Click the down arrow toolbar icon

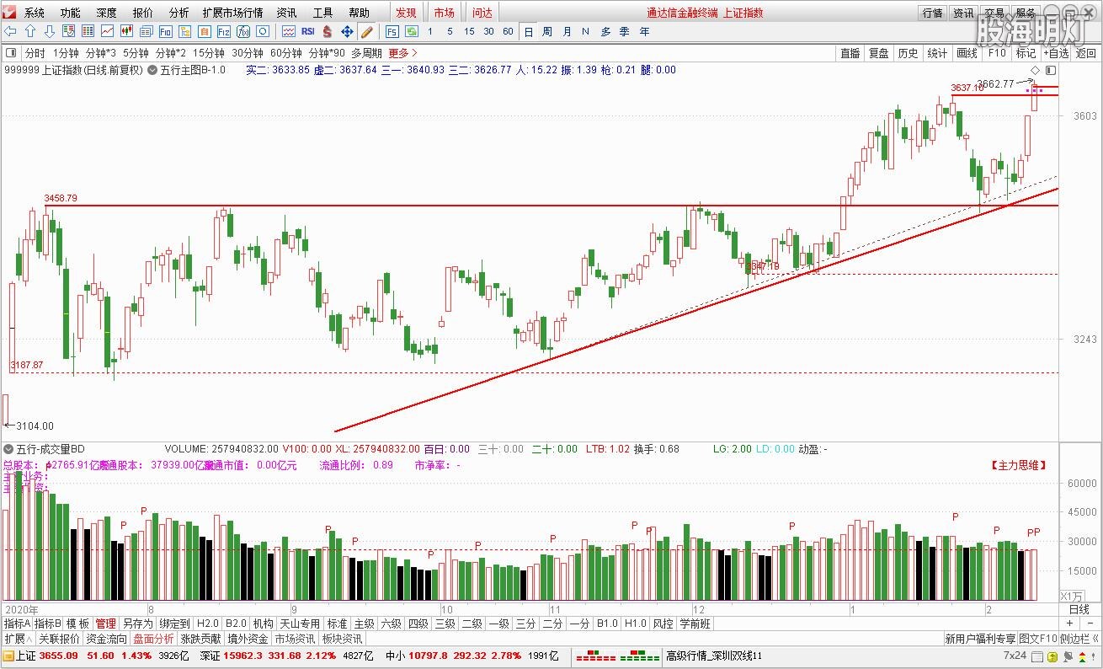tap(49, 31)
